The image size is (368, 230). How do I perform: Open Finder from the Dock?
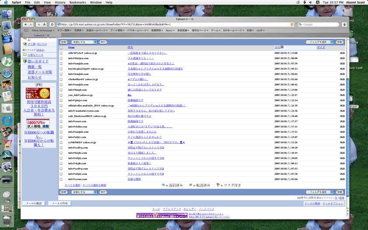pos(7,14)
